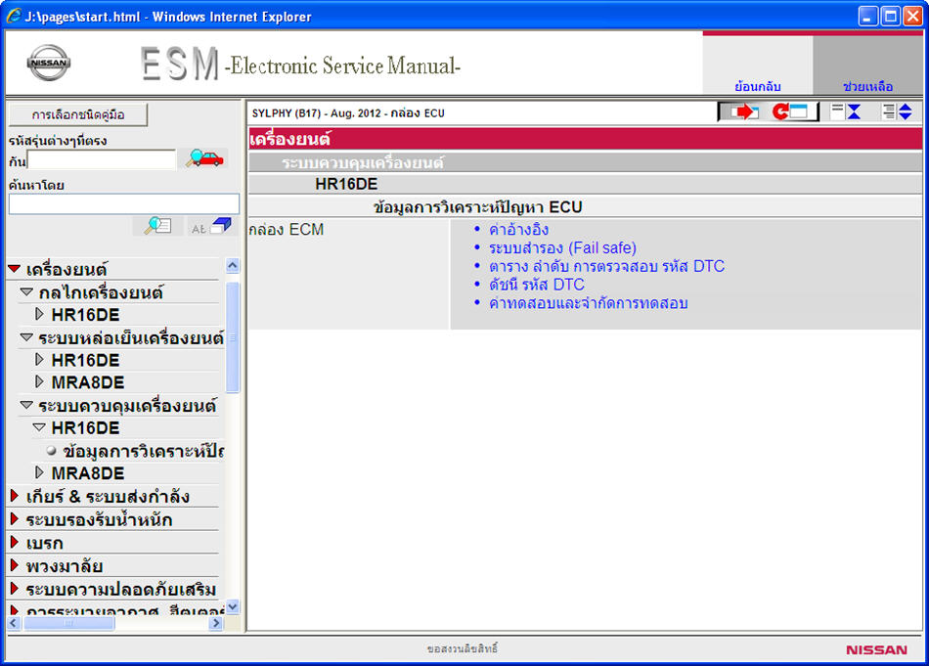Expand the ระบบความปลอดภัยเสริม section
Image resolution: width=929 pixels, height=666 pixels.
[x=15, y=589]
